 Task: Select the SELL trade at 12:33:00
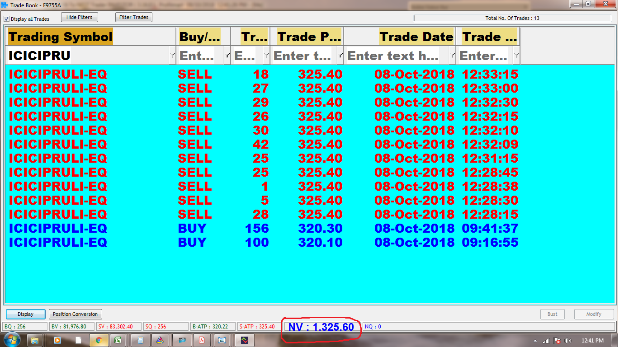pos(264,88)
